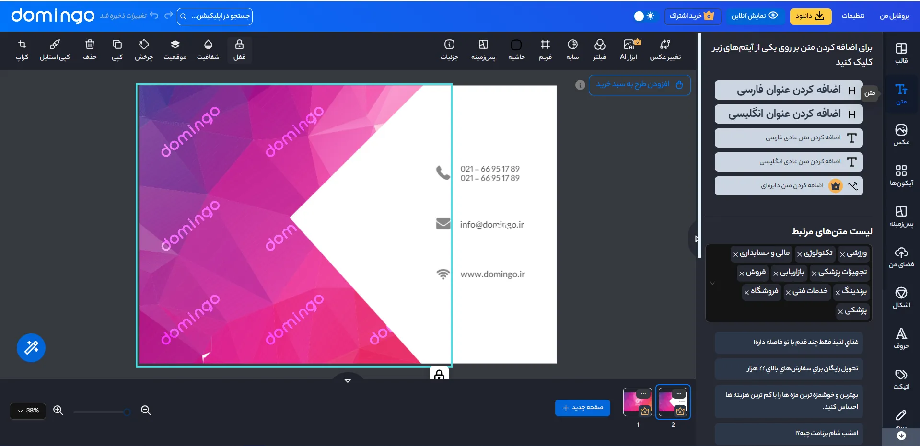Select the Crop (کراپ) tool
920x446 pixels.
(22, 50)
